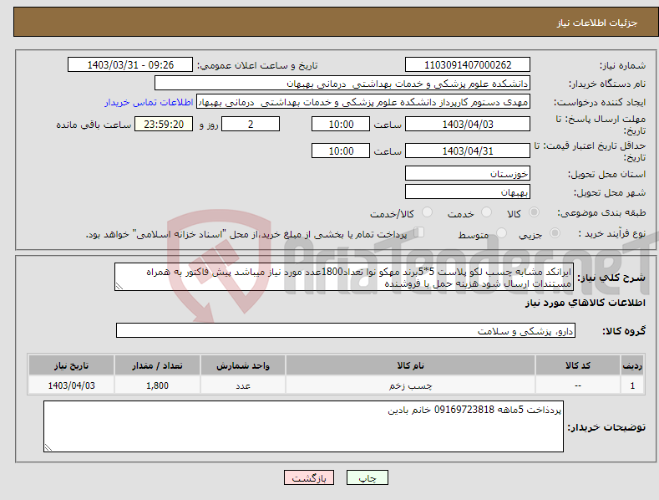
Task: Select the کالا/خدمت radio button
Action: click(x=427, y=212)
